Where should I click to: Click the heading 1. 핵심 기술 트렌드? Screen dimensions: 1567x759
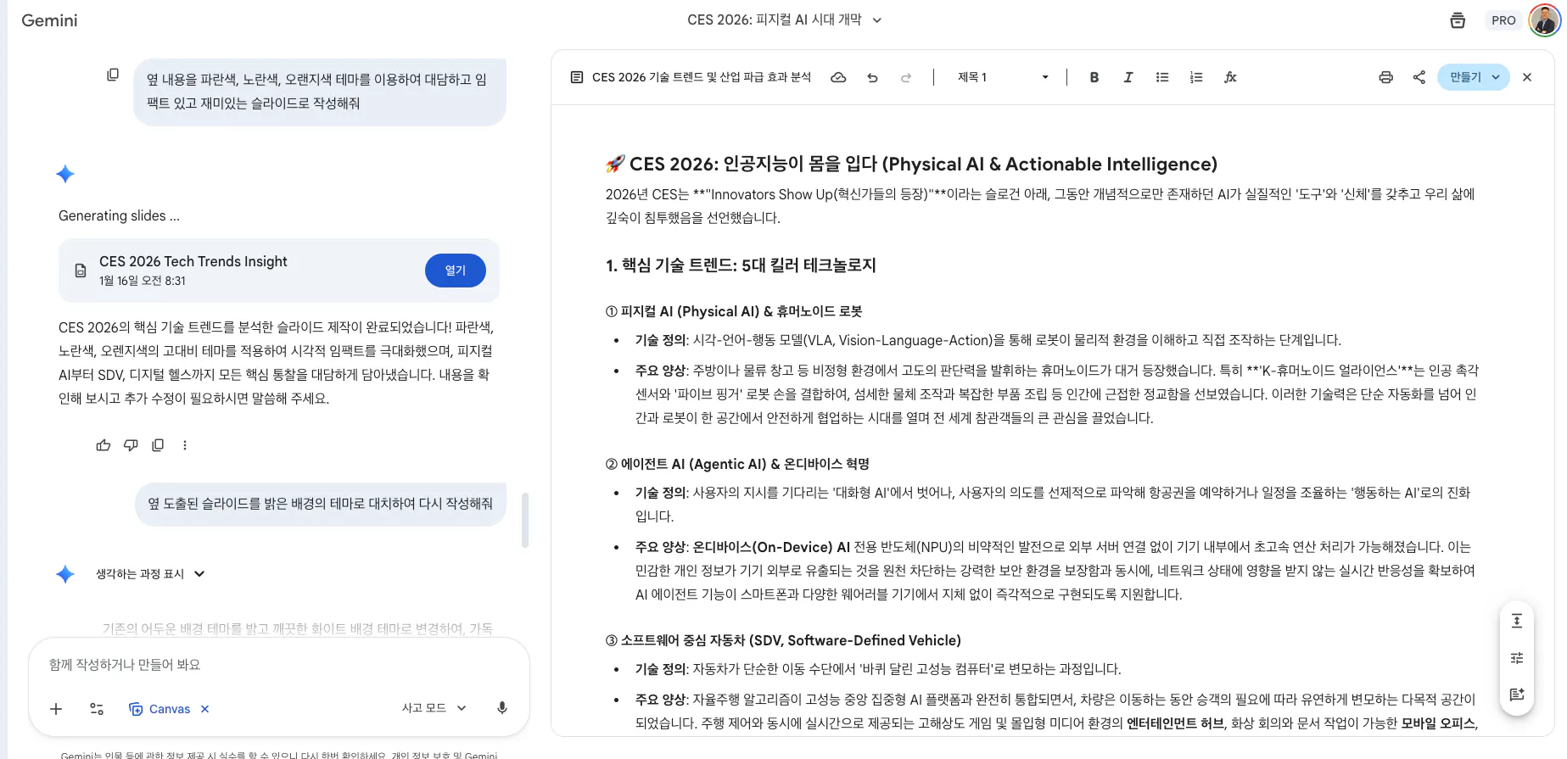coord(741,265)
